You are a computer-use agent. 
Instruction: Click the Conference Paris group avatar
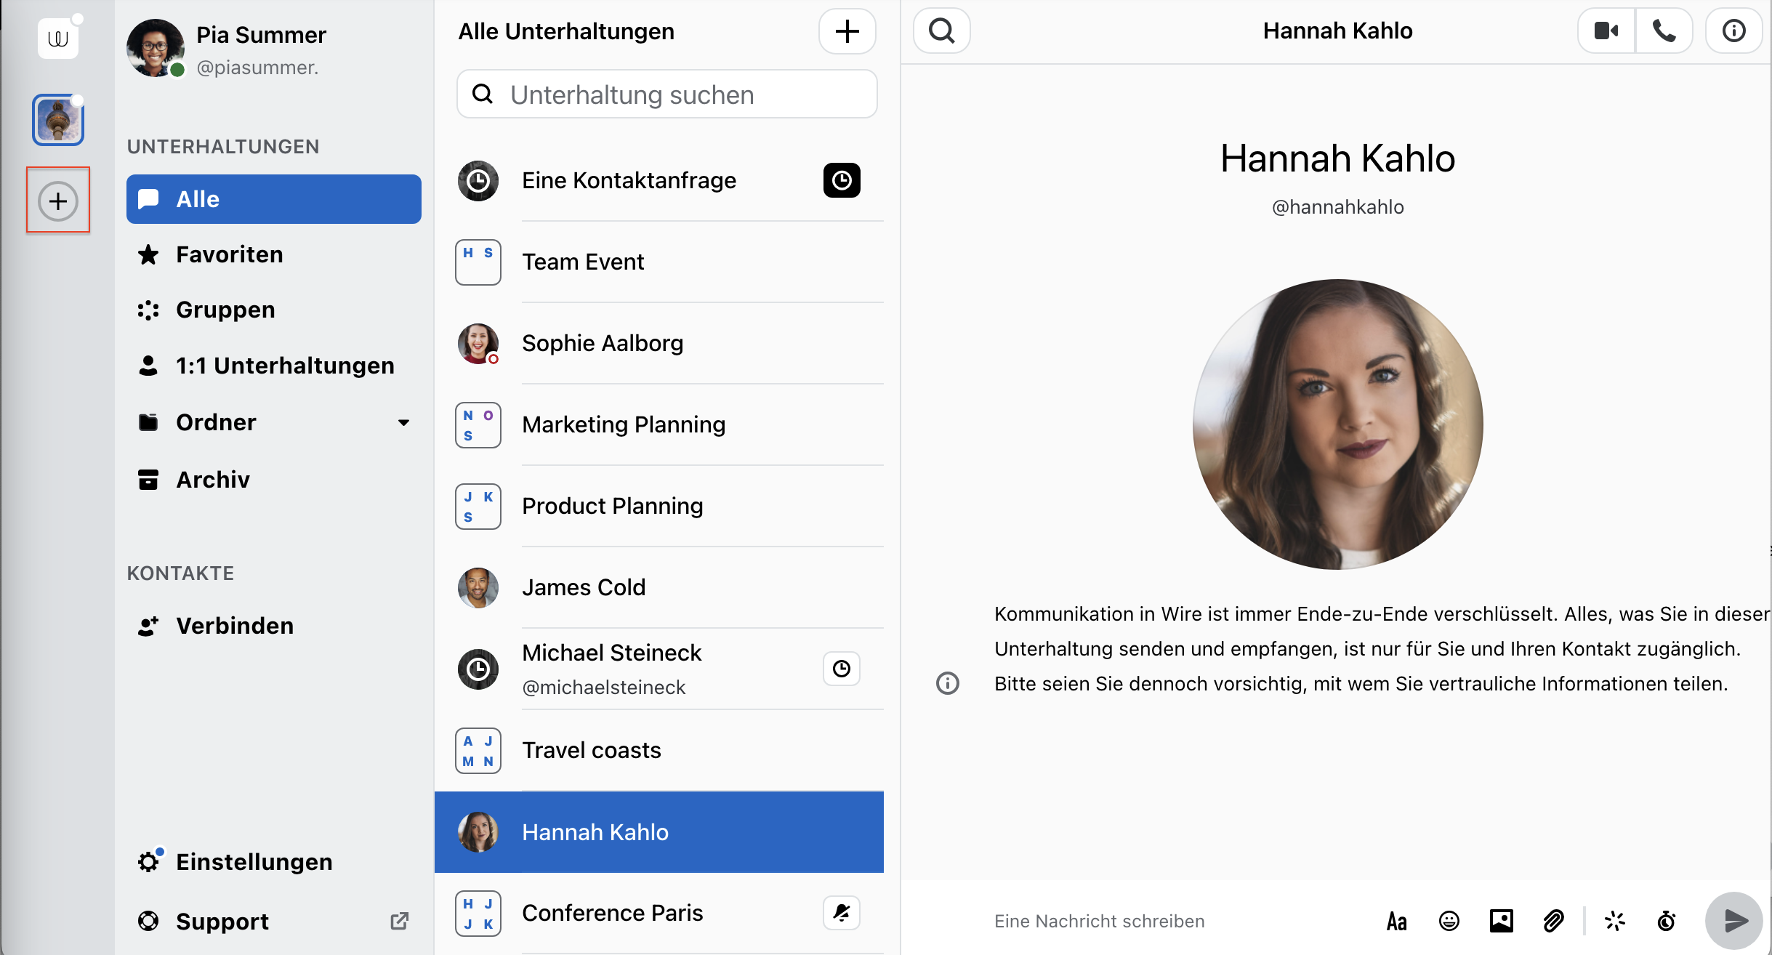click(478, 913)
